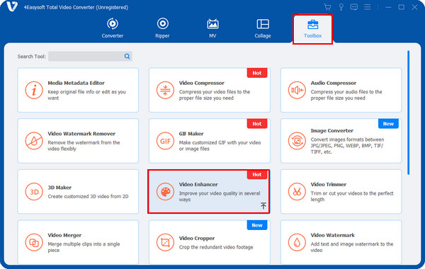Image resolution: width=425 pixels, height=269 pixels.
Task: Click the Hot badge on Video Enhancer
Action: pyautogui.click(x=257, y=174)
